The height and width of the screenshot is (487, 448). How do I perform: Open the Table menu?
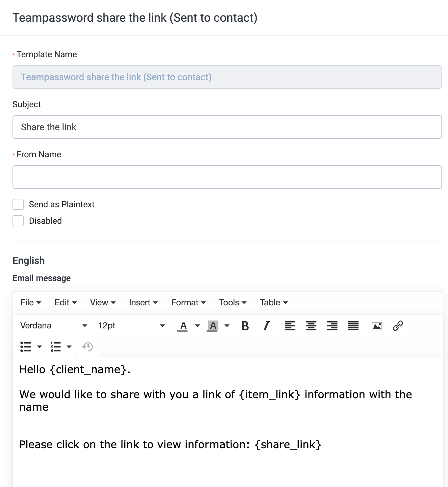pos(273,302)
